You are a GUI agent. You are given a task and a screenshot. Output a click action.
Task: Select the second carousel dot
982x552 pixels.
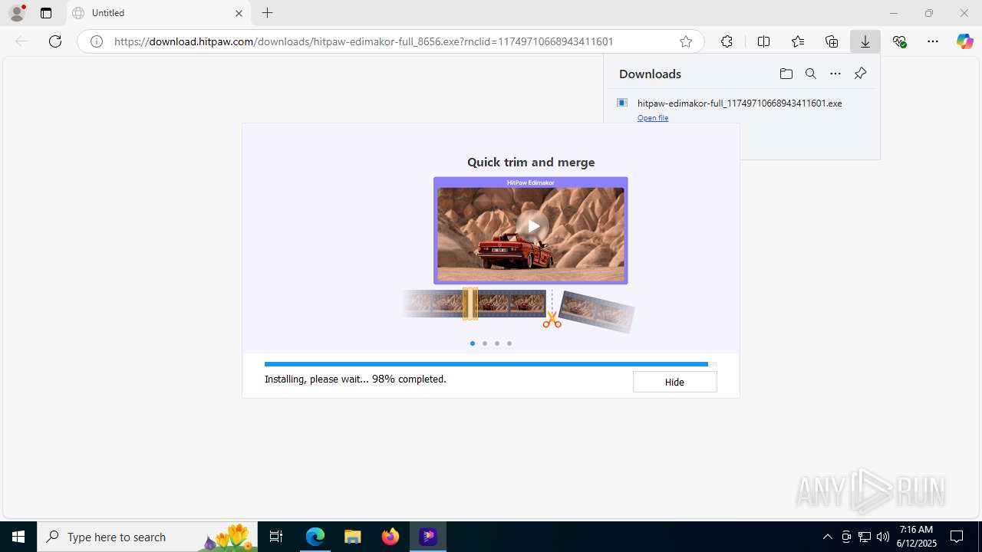485,343
